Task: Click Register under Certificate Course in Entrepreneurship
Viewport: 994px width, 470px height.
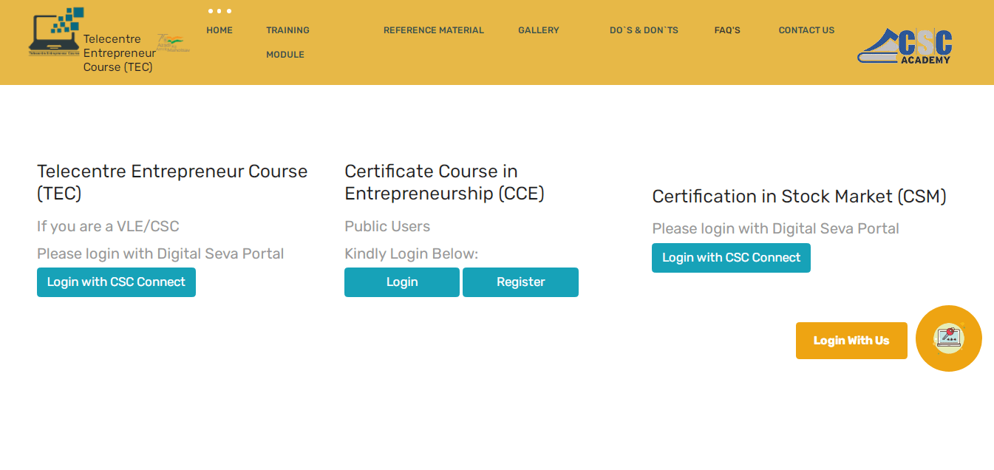Action: pos(520,282)
